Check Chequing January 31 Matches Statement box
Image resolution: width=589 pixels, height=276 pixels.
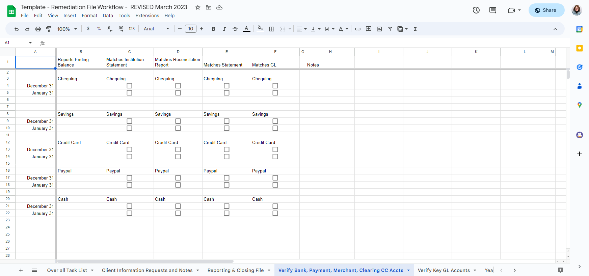pyautogui.click(x=226, y=93)
